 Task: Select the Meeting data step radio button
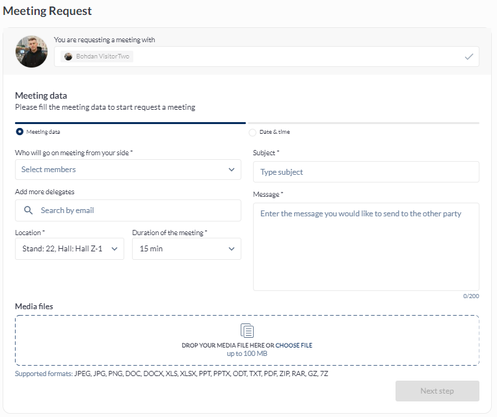(20, 132)
